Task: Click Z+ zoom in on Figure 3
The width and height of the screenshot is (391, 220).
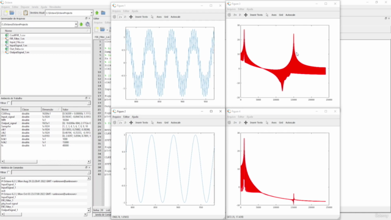Action: 235,15
